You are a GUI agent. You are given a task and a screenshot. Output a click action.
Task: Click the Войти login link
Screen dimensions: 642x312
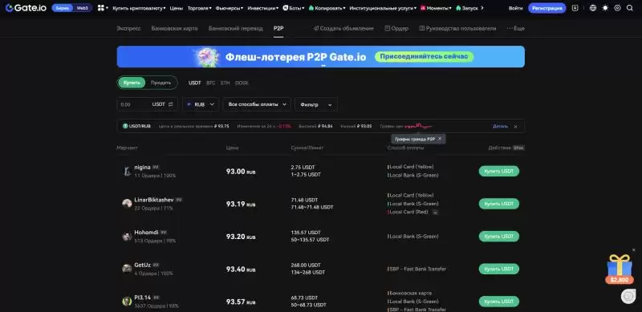(515, 8)
